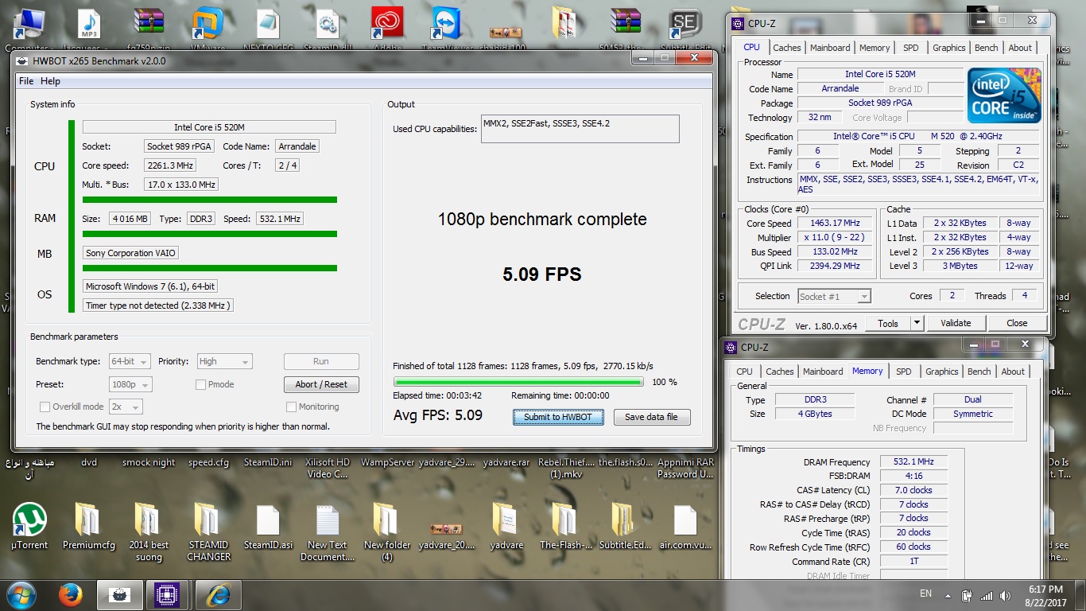Viewport: 1086px width, 611px height.
Task: Open the Preset 1080p dropdown
Action: point(130,384)
